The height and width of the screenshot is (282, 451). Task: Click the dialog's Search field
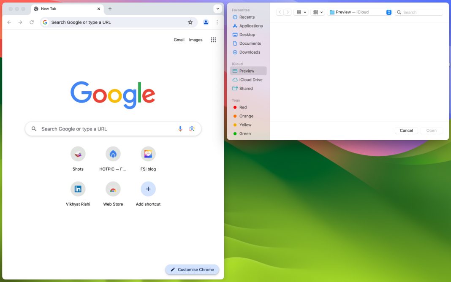418,12
